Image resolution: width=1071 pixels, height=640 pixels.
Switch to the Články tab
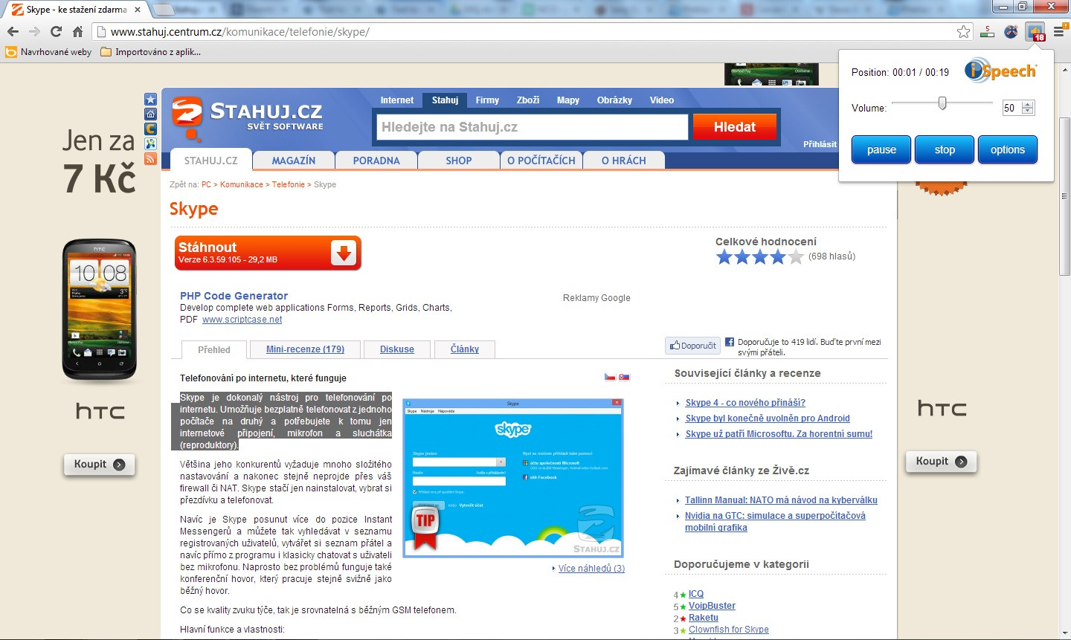[465, 349]
